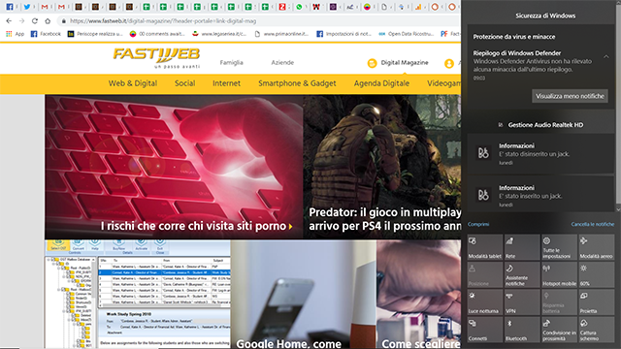
Task: Open the Impostazioni di not... bookmark
Action: coord(343,34)
